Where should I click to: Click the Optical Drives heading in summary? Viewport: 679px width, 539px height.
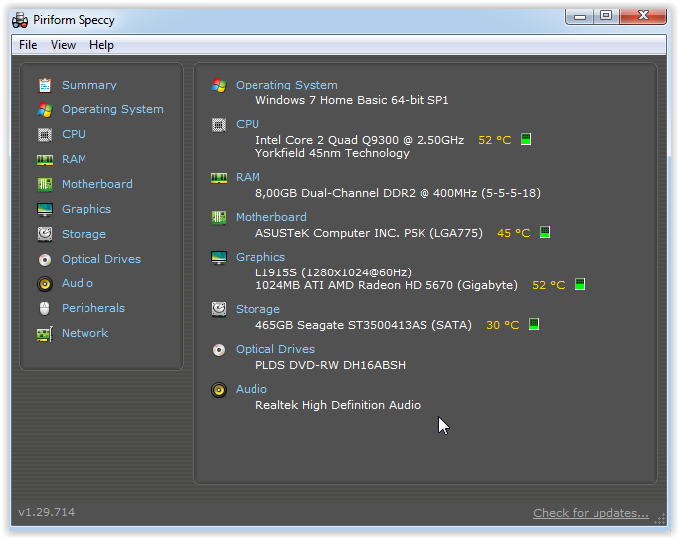pos(275,349)
